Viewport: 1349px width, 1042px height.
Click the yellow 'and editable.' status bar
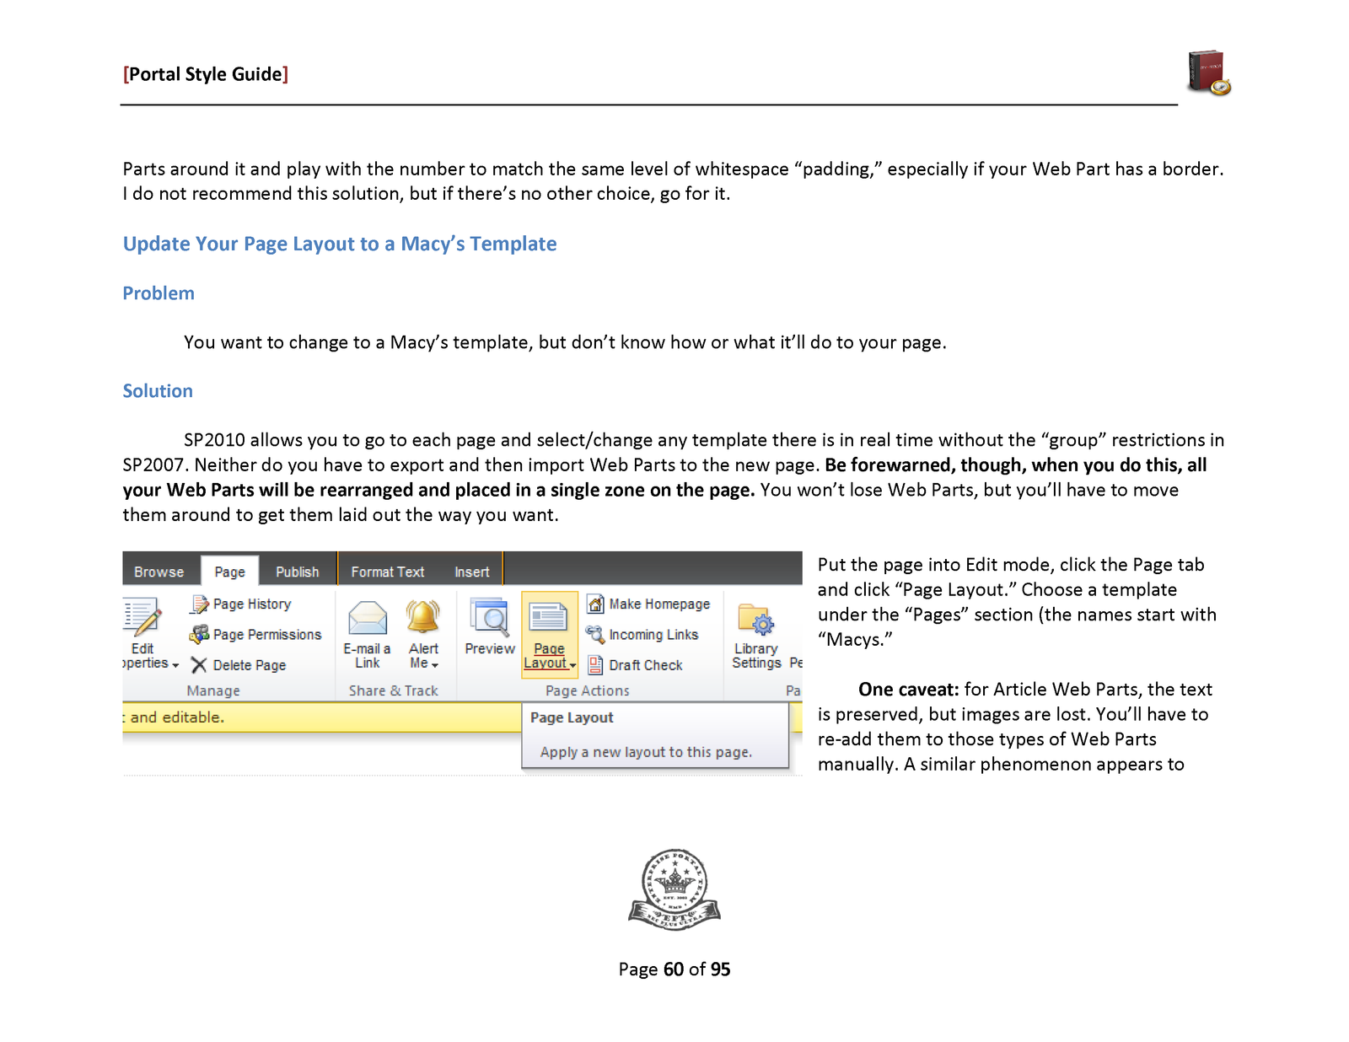[x=321, y=717]
